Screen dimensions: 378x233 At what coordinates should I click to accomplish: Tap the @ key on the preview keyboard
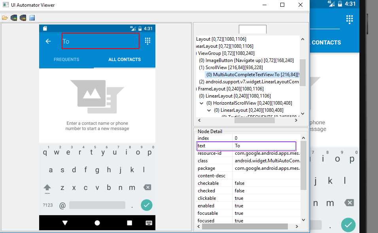point(62,205)
